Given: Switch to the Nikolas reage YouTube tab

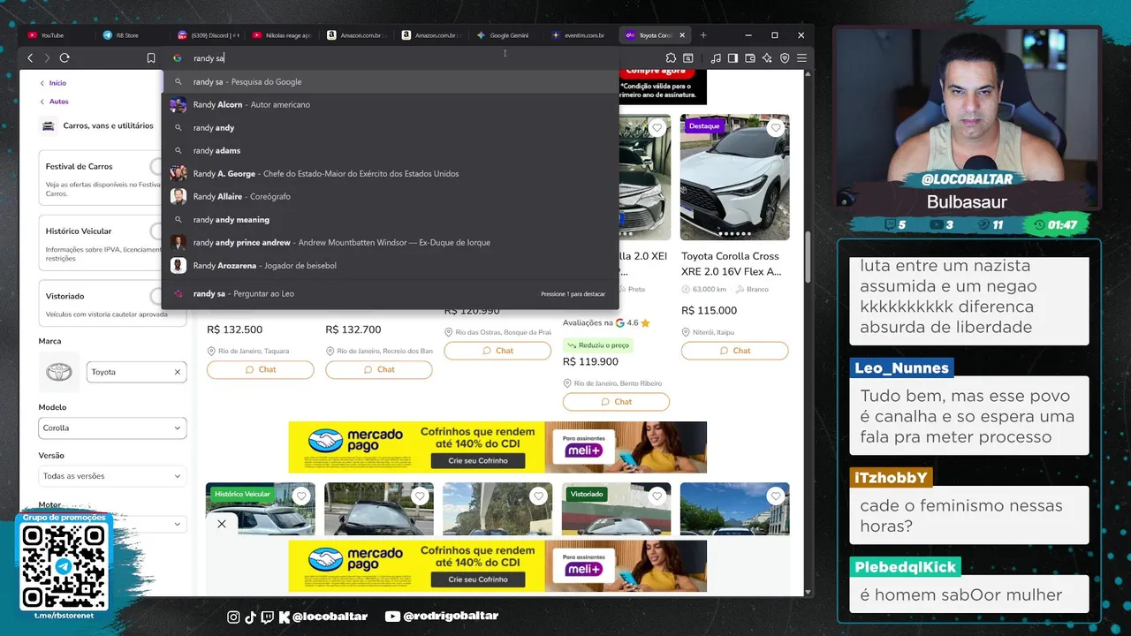Looking at the screenshot, I should pyautogui.click(x=281, y=35).
